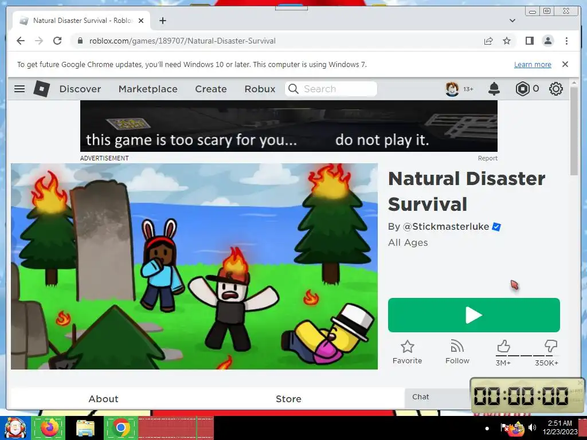
Task: Select the Natural Disaster Survival browser tab
Action: pyautogui.click(x=81, y=21)
